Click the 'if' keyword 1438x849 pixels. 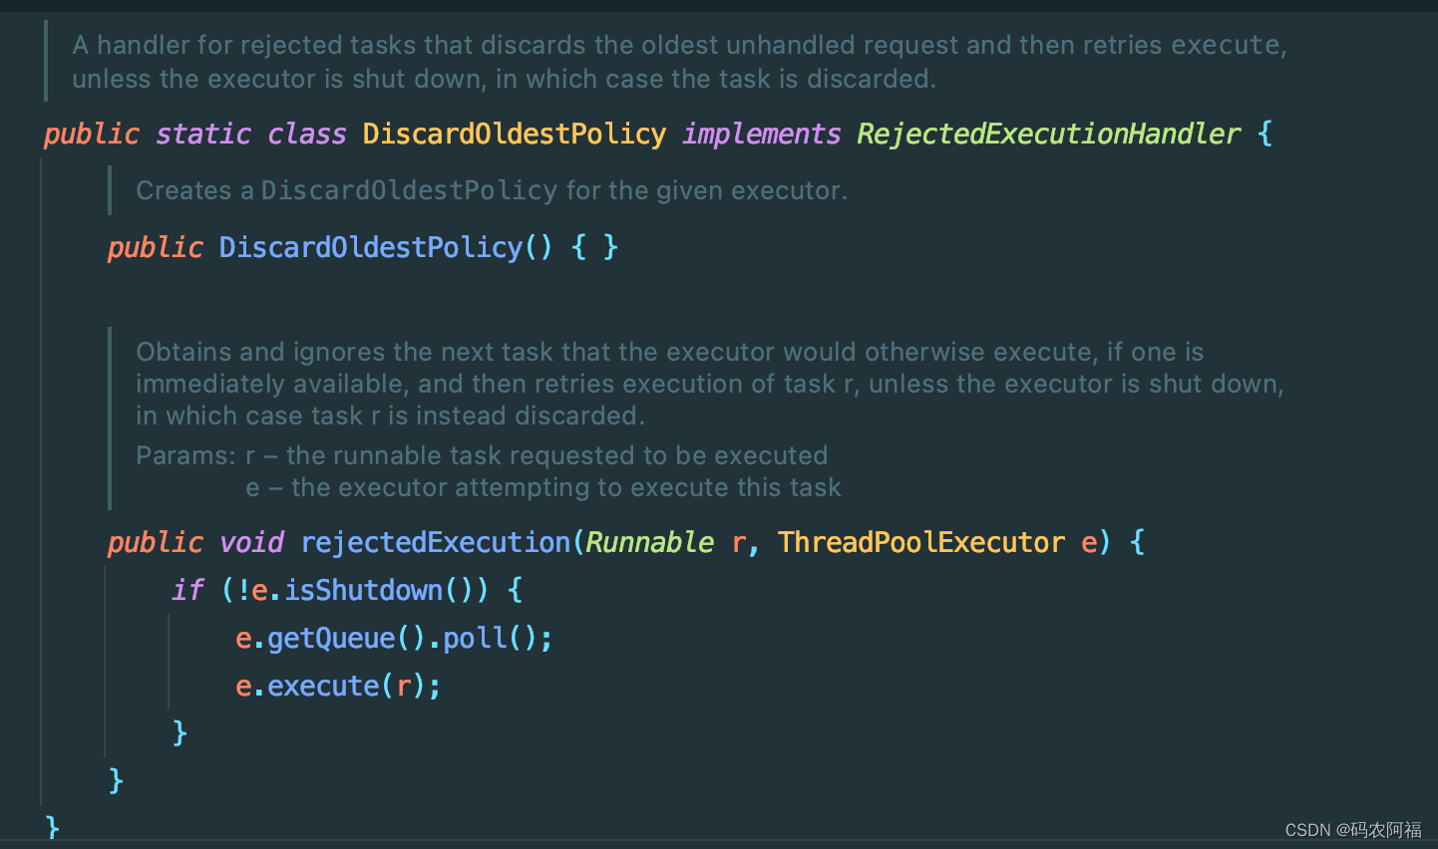click(x=187, y=590)
